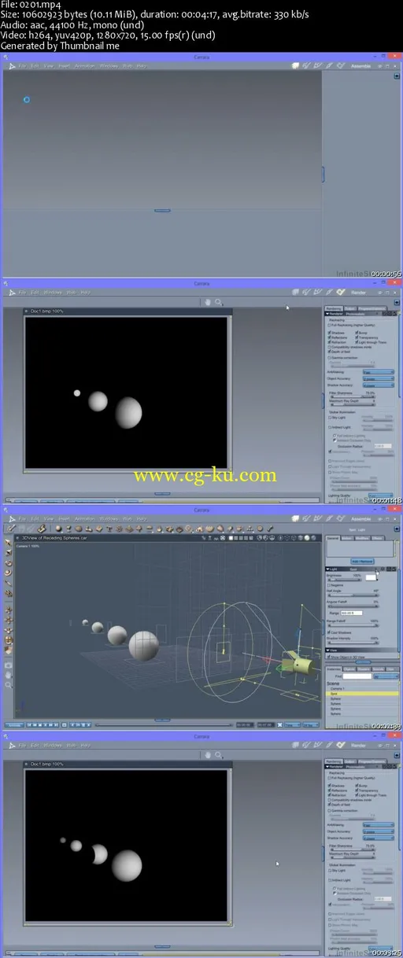Open Model room icon in 00:00:56 frame

(x=306, y=66)
